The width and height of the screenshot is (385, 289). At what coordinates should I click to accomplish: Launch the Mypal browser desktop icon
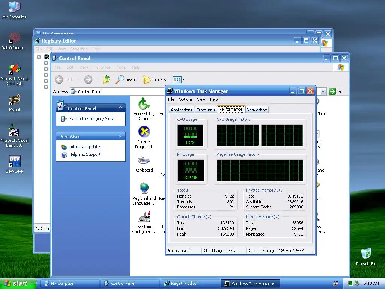tap(14, 103)
